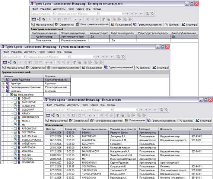
Task: Click the Телефон column header
Action: click(201, 129)
